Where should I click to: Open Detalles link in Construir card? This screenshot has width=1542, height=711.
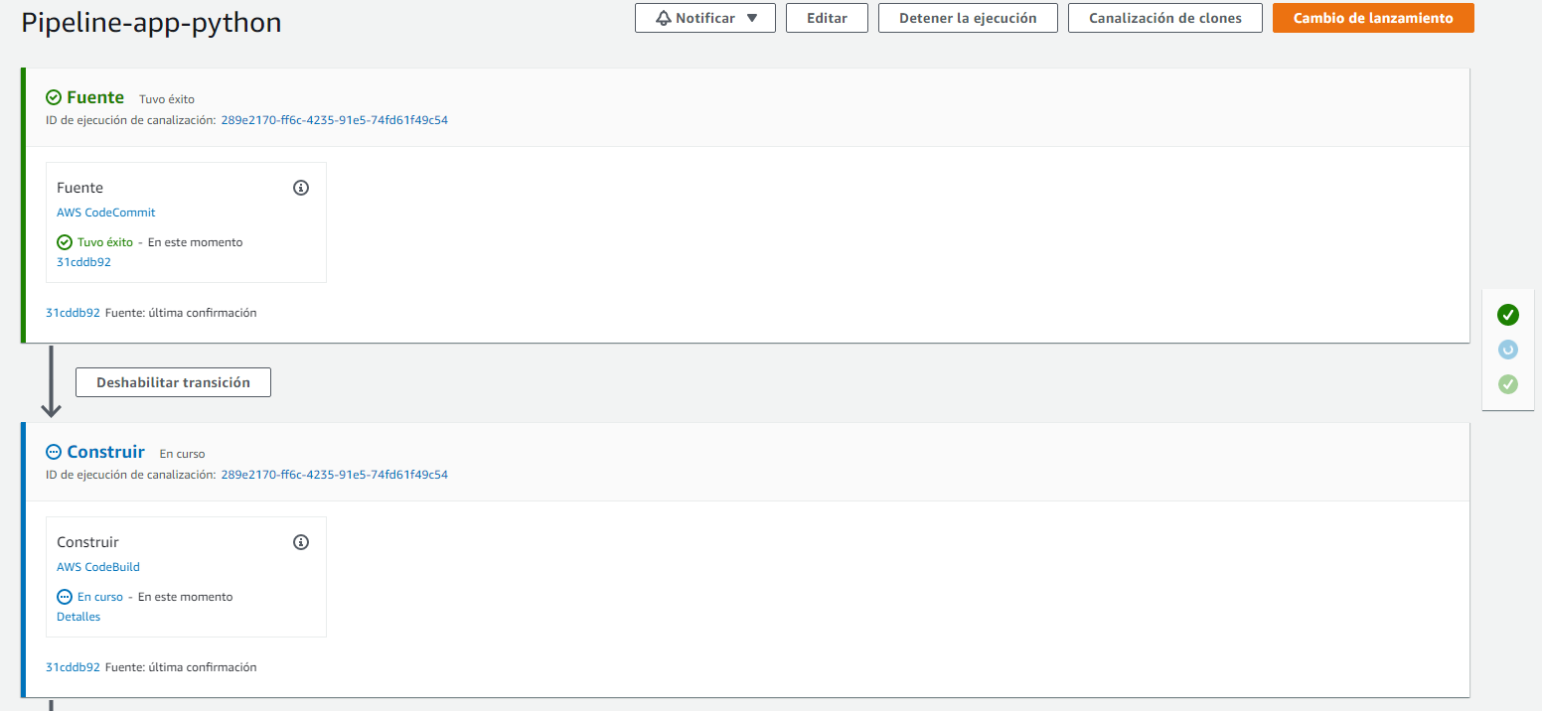tap(78, 617)
